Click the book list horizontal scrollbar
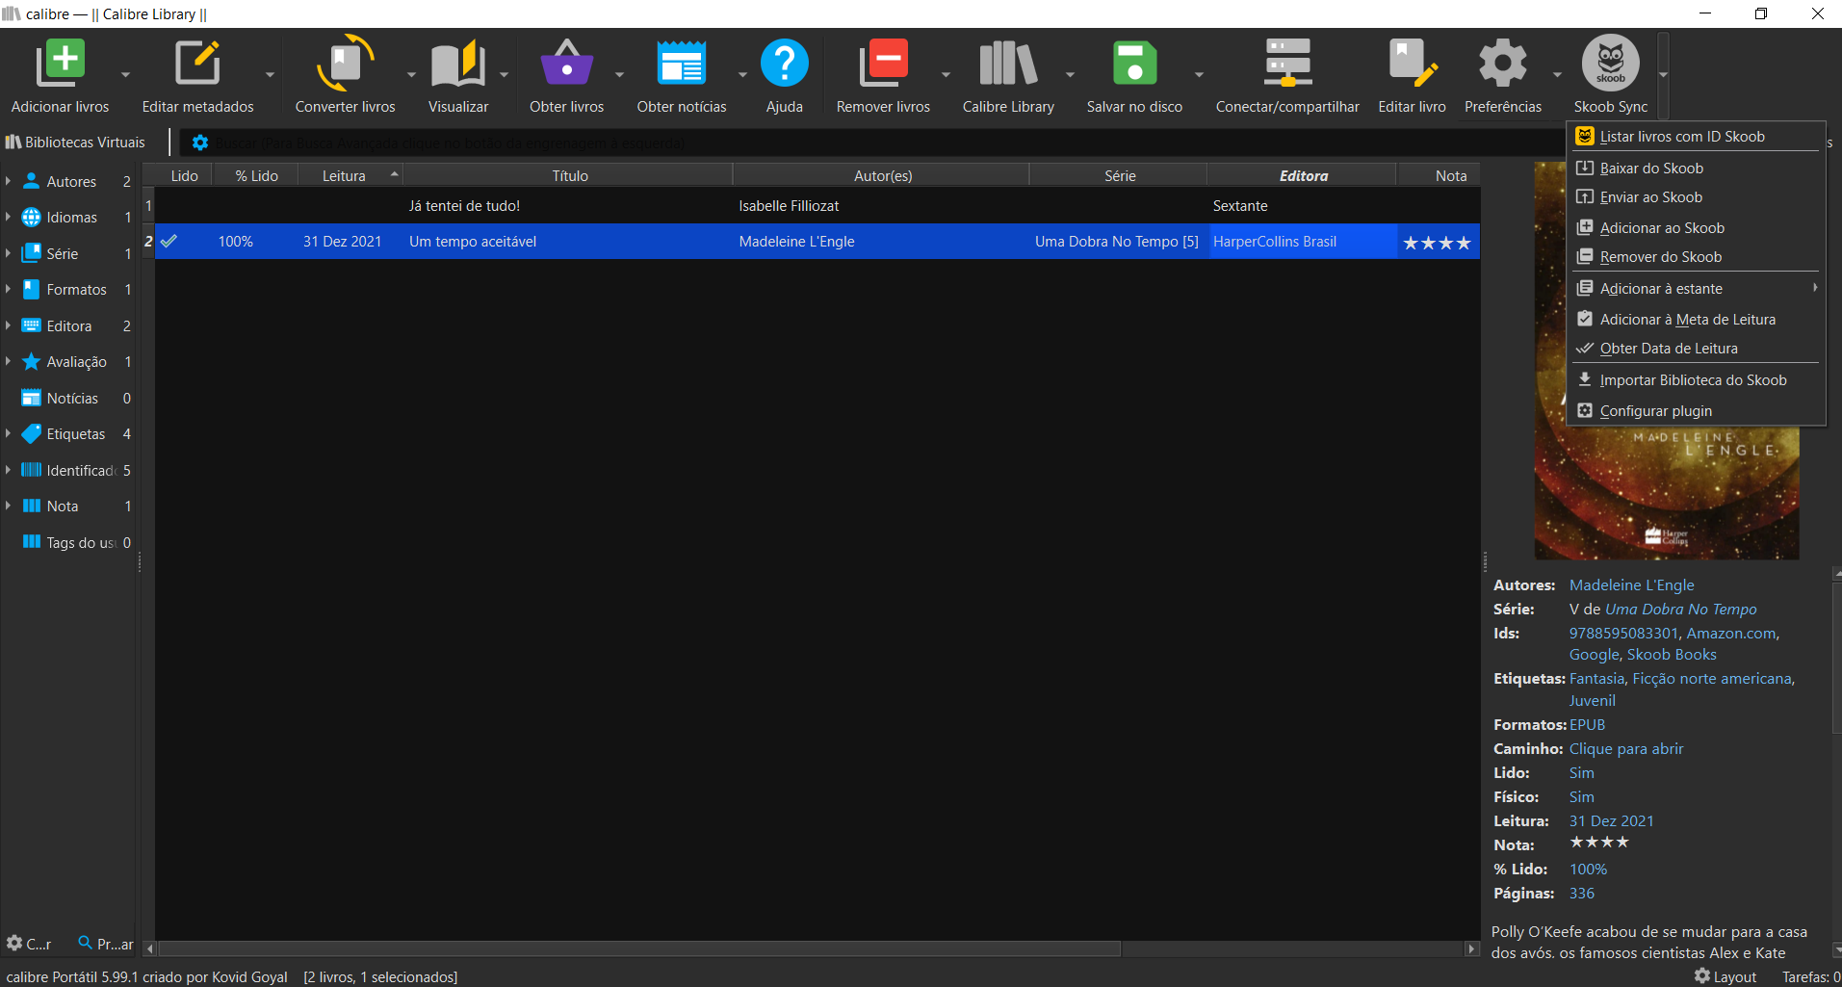 (639, 948)
